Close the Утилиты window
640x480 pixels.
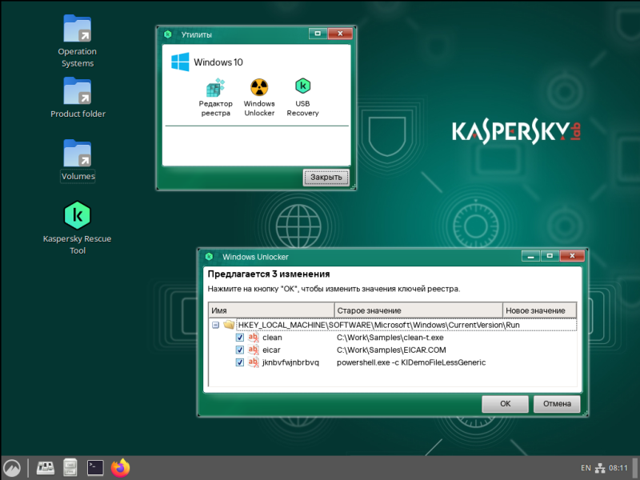pos(340,34)
